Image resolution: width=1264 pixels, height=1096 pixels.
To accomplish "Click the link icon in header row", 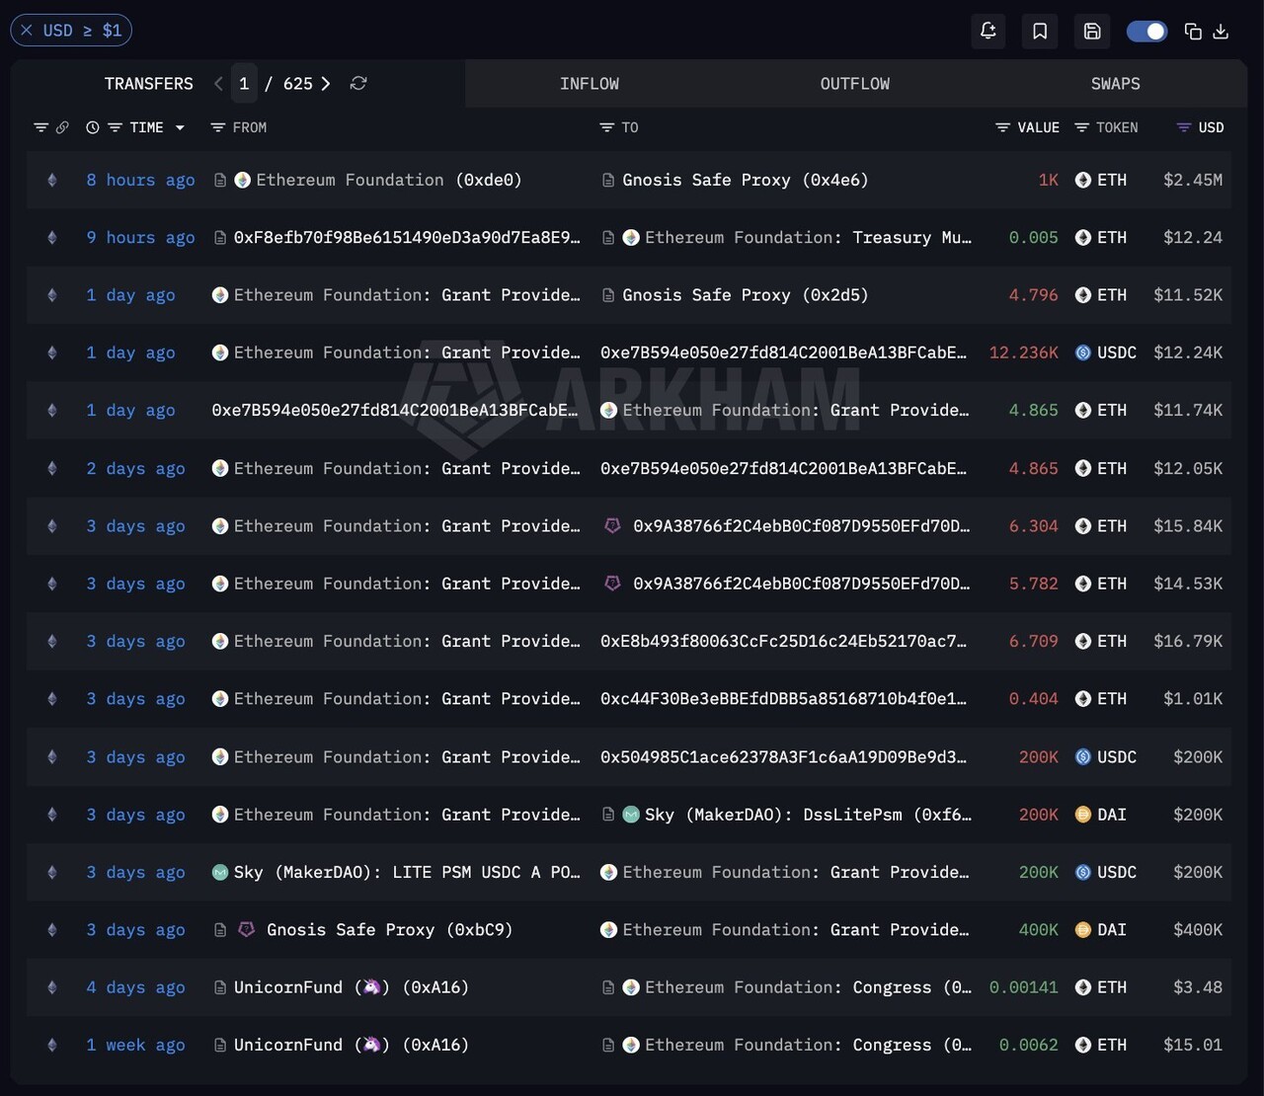I will click(x=62, y=127).
